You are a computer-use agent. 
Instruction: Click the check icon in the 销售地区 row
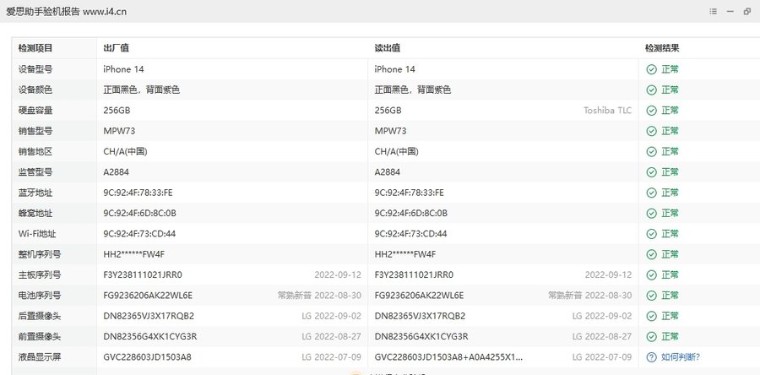[x=651, y=152]
